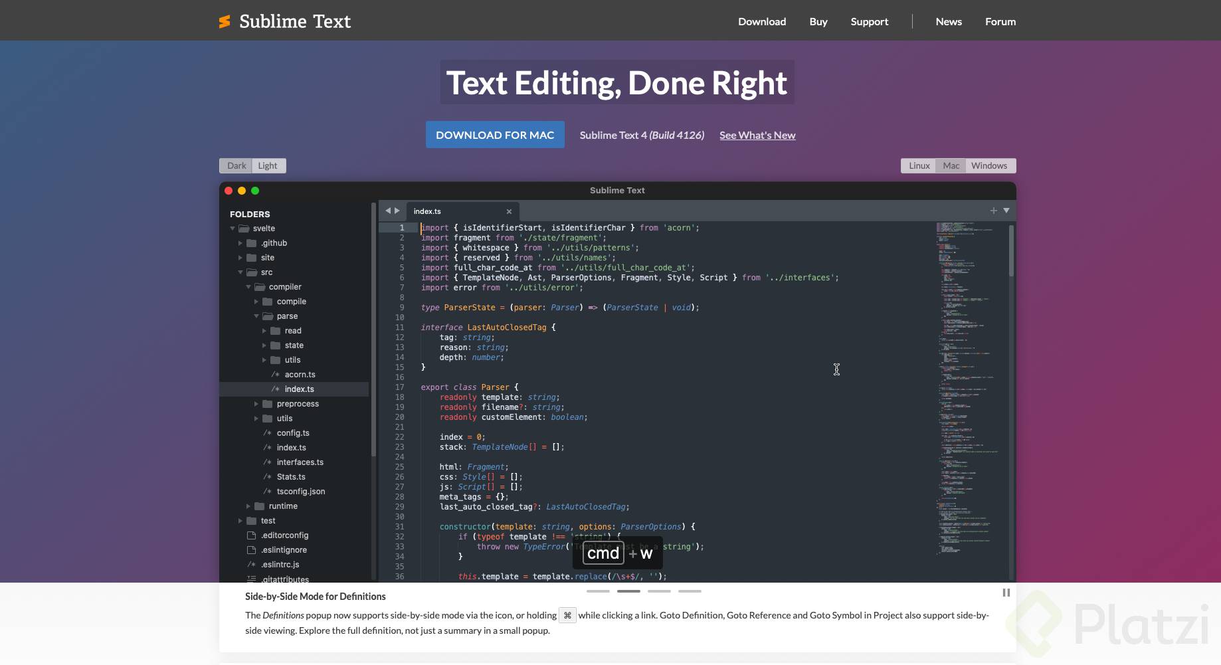
Task: Show the second slide indicator
Action: 628,591
